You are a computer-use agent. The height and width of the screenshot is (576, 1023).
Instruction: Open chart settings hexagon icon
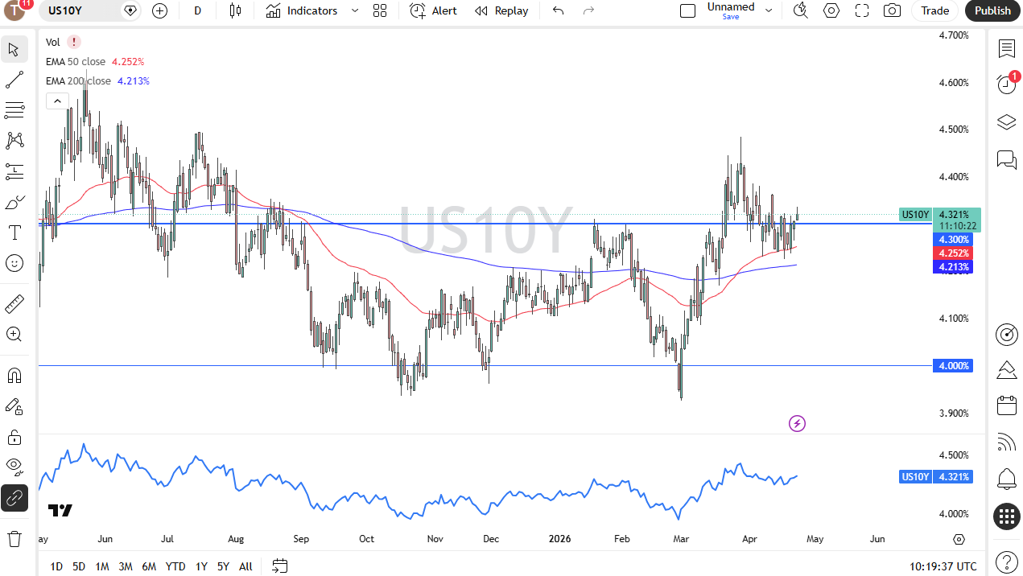coord(831,10)
